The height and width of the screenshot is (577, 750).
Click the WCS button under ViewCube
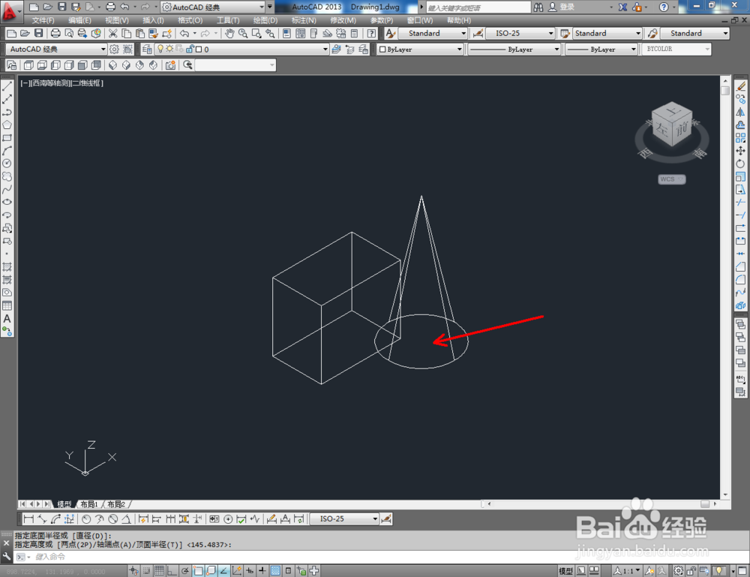[671, 179]
